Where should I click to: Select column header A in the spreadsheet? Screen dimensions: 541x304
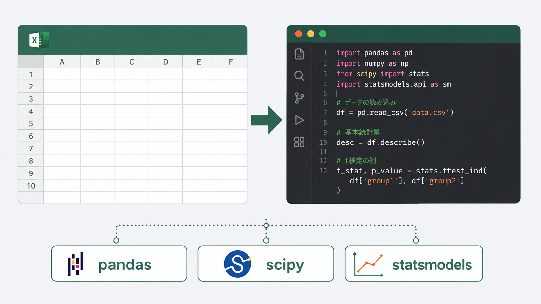(62, 62)
